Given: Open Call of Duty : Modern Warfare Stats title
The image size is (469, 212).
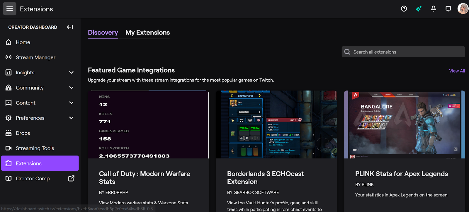Looking at the screenshot, I should [x=145, y=178].
